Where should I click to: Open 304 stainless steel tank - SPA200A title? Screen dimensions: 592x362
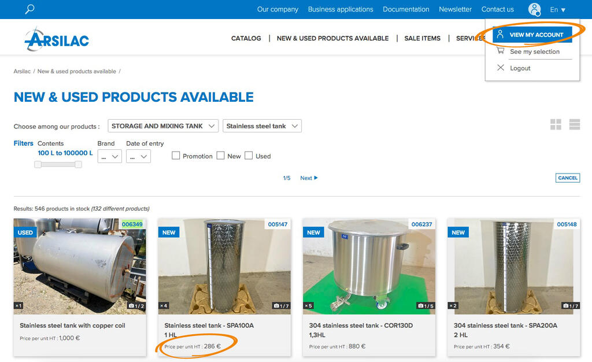point(505,326)
